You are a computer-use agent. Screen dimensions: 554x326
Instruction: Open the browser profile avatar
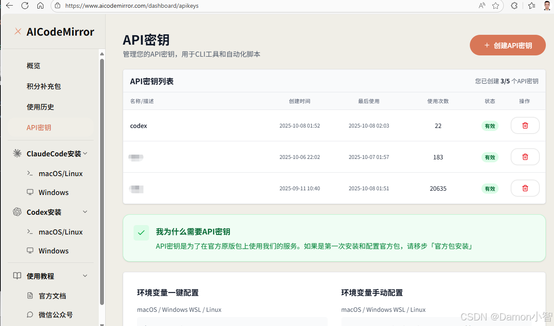coord(547,6)
